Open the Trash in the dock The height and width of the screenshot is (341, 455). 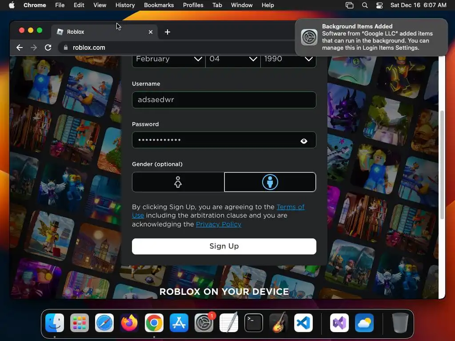tap(400, 323)
